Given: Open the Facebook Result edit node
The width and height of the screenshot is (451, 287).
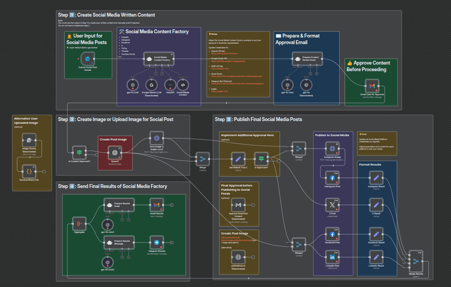Looking at the screenshot, I should (x=376, y=234).
